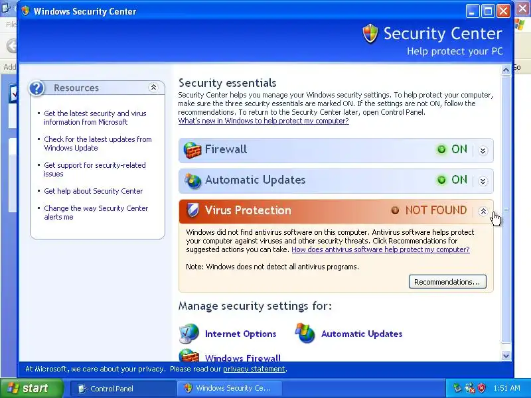The height and width of the screenshot is (398, 531).
Task: Expand the Firewall section chevron
Action: coord(483,151)
